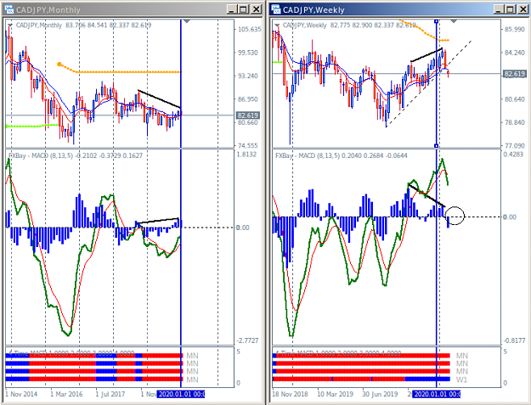Click the -2.7727 value on Monthly MACD scale
The height and width of the screenshot is (405, 531).
point(247,340)
